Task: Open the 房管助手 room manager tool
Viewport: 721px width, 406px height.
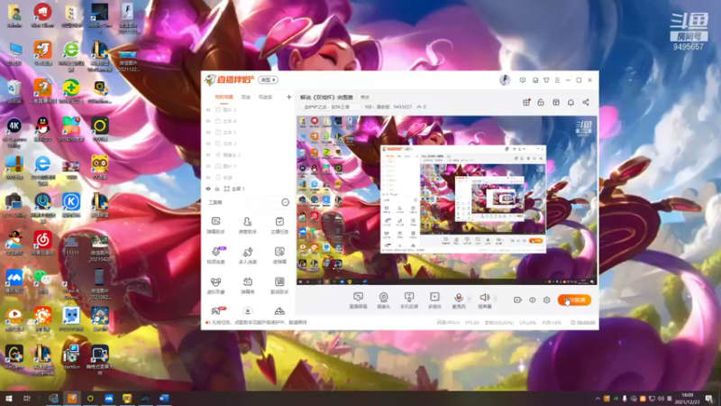Action: click(247, 226)
